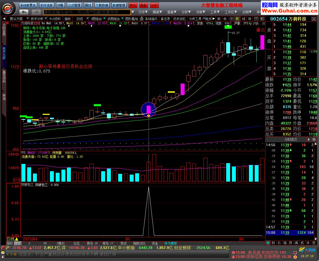Click the 测 toolbar icon
The height and width of the screenshot is (261, 319).
tap(219, 19)
